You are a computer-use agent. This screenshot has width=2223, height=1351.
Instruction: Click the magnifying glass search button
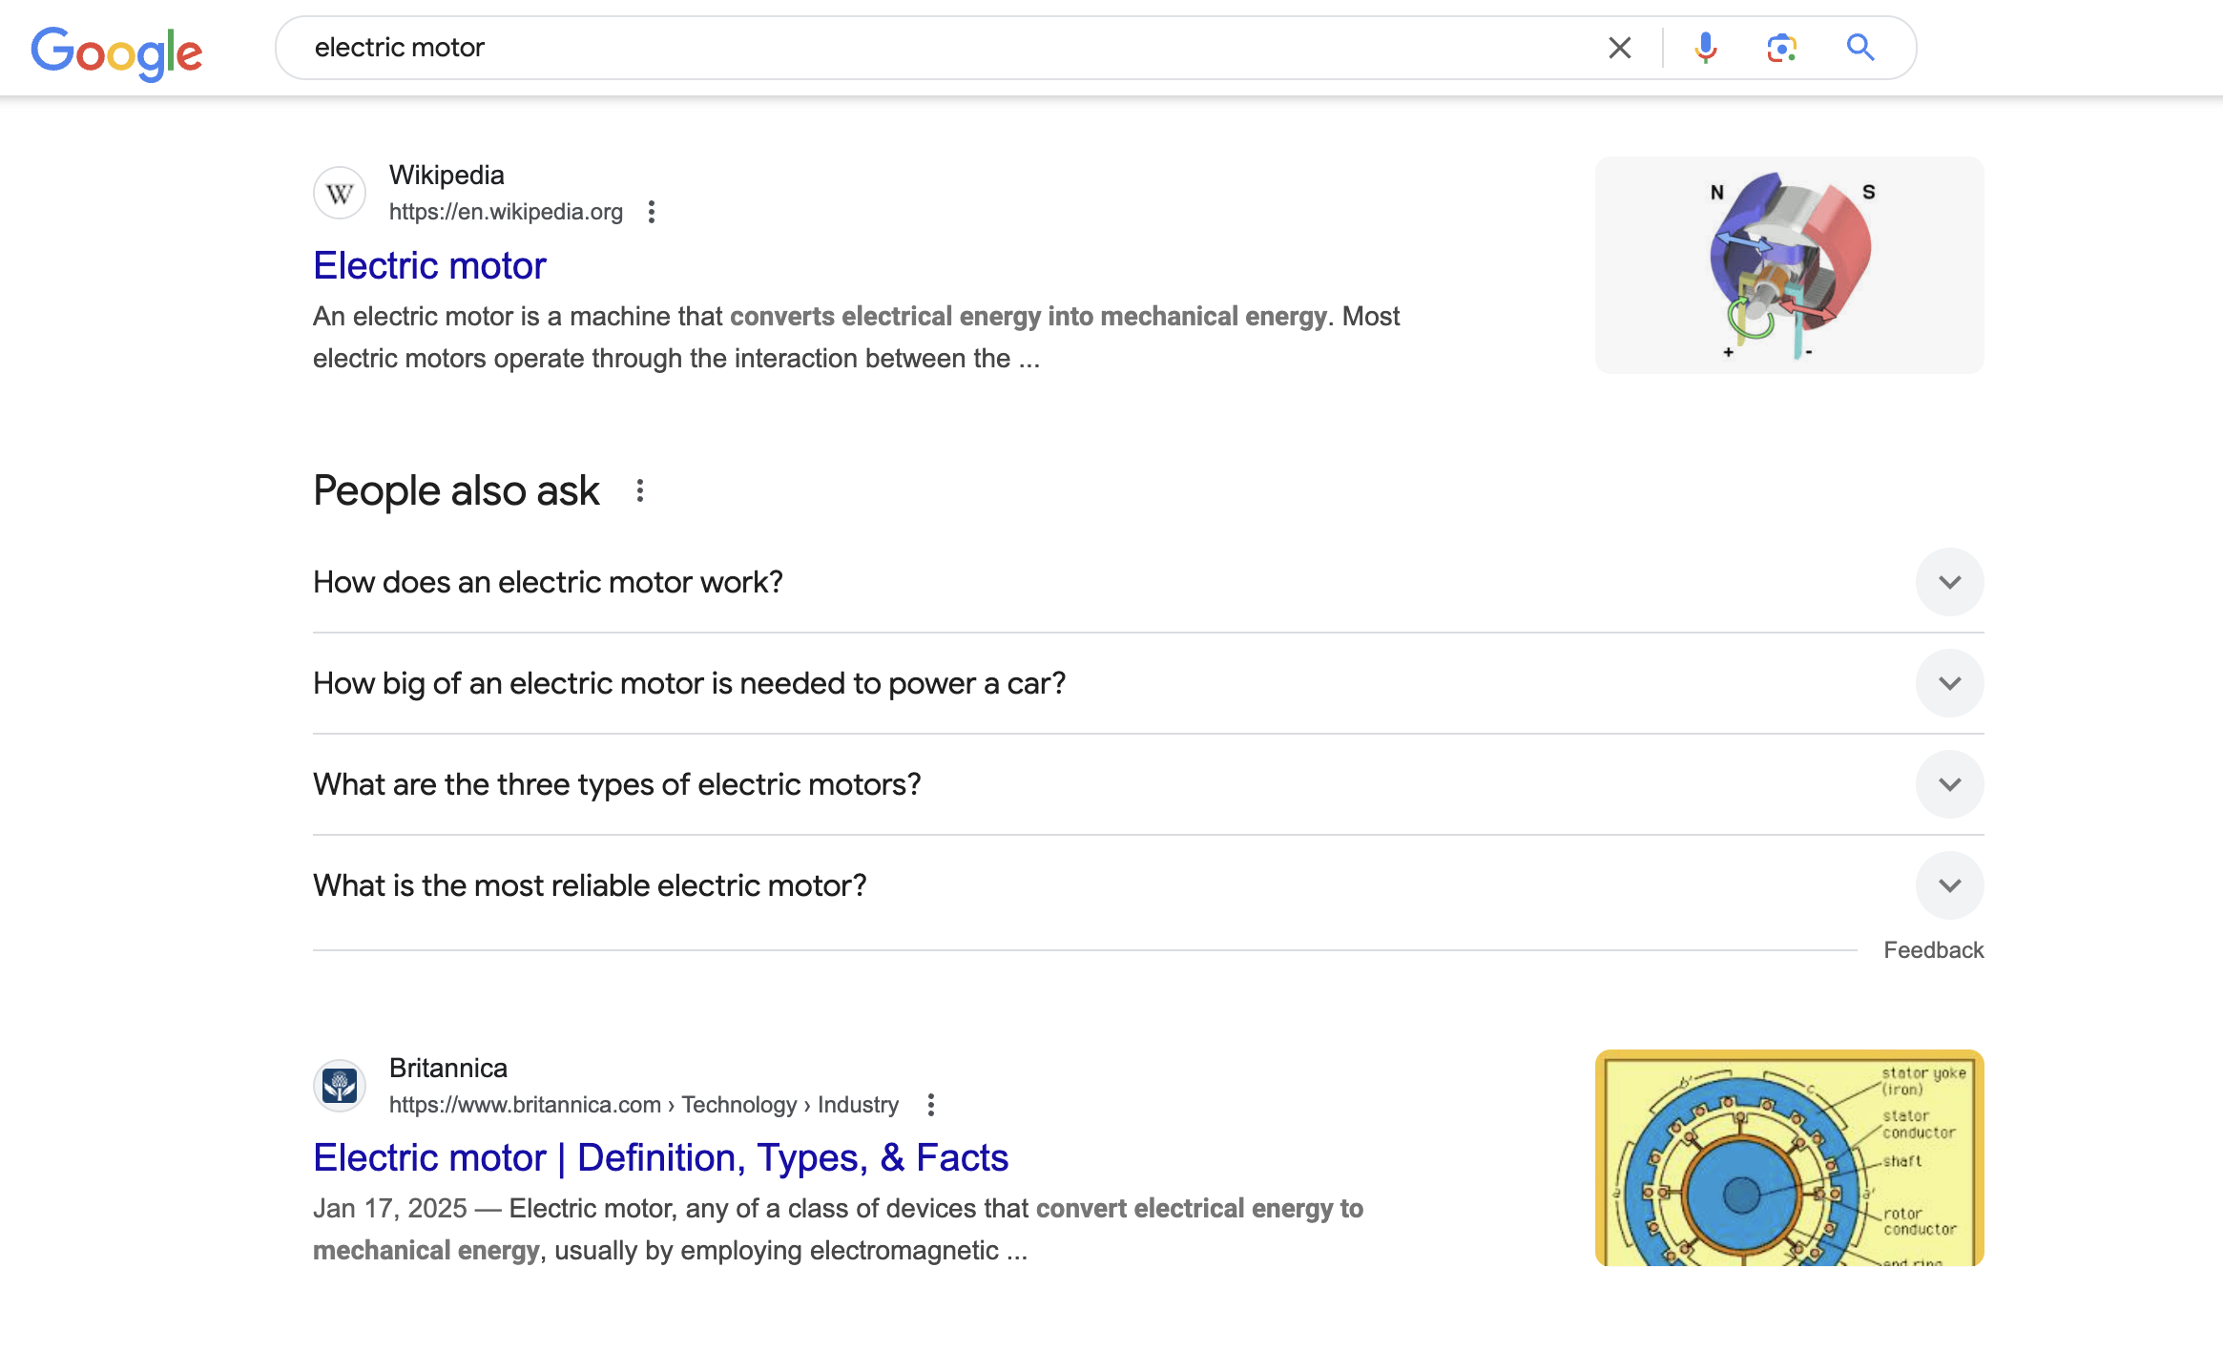(x=1860, y=48)
